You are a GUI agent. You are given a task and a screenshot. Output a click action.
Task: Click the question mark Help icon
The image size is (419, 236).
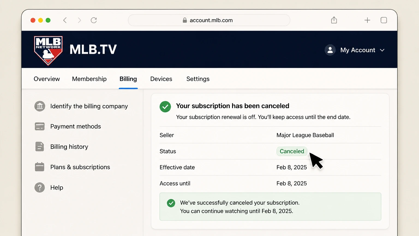[40, 187]
